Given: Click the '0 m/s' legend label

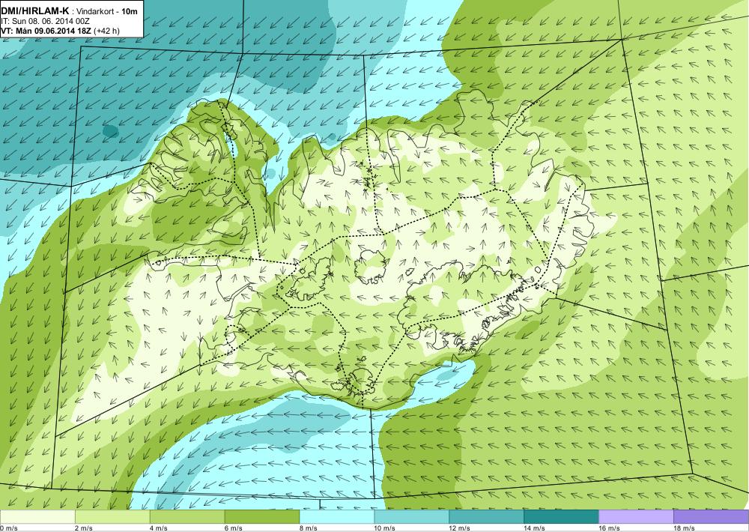Looking at the screenshot, I should (9, 528).
